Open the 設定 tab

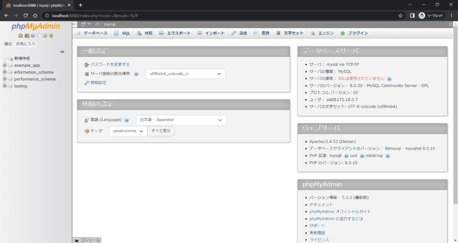tap(239, 33)
